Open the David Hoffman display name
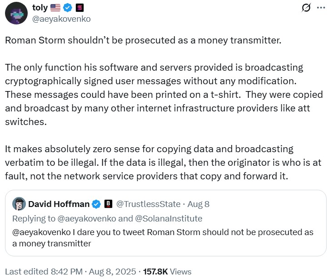 pos(59,204)
